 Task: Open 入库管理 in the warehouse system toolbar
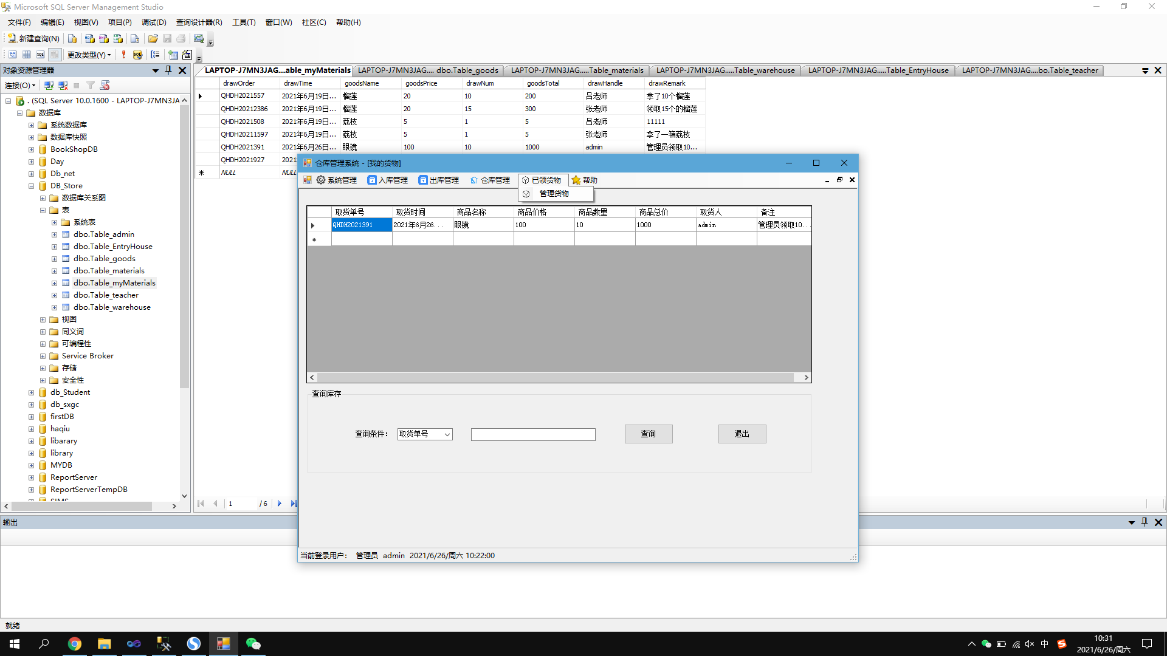(387, 180)
